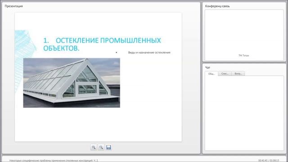Viewport: 288px width, 162px height.
Task: Click the bullet 'Виды и назначение остекления'
Action: [x=149, y=53]
